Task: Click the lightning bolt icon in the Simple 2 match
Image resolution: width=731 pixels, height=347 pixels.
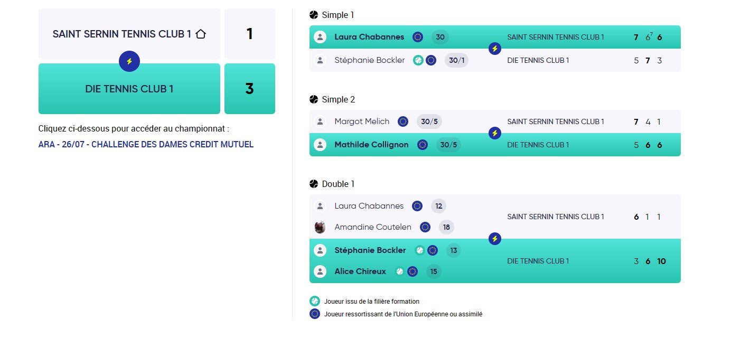Action: pos(495,133)
